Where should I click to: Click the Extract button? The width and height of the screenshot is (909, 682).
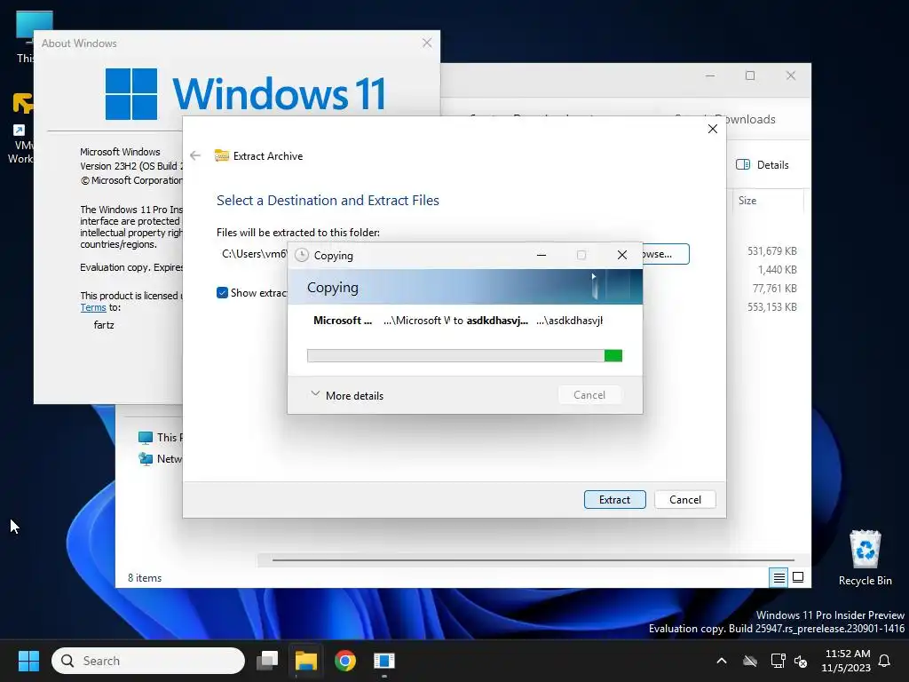(614, 499)
